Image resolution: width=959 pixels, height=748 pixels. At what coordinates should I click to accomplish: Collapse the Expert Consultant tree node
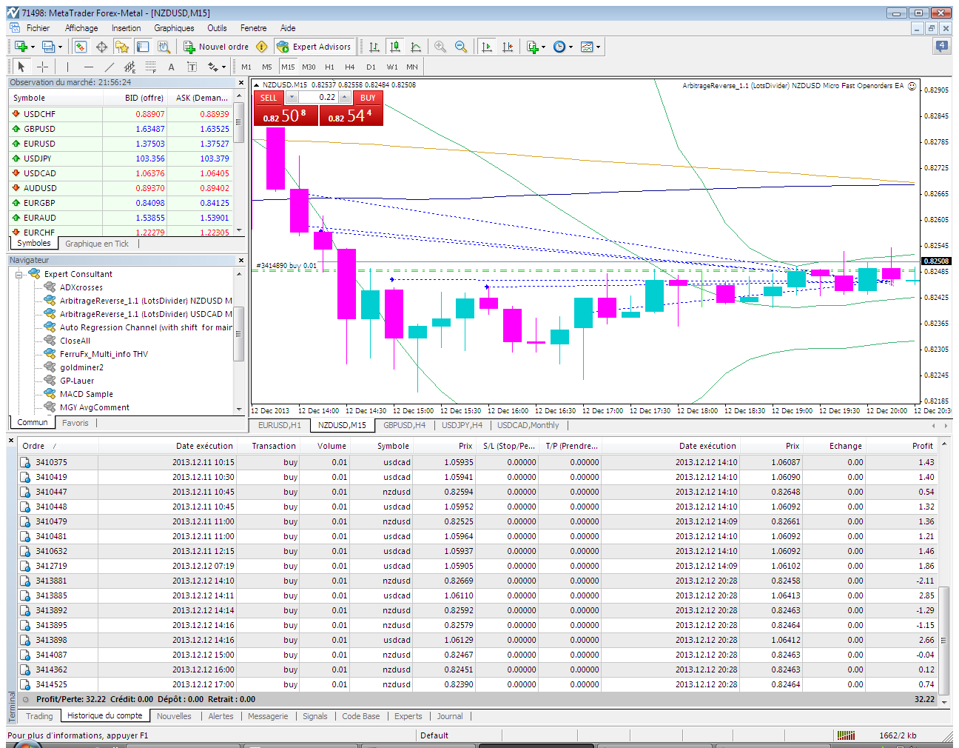(x=19, y=274)
